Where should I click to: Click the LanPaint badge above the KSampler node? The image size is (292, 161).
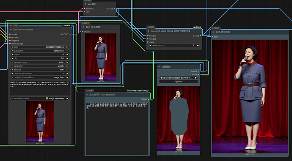tap(66, 25)
